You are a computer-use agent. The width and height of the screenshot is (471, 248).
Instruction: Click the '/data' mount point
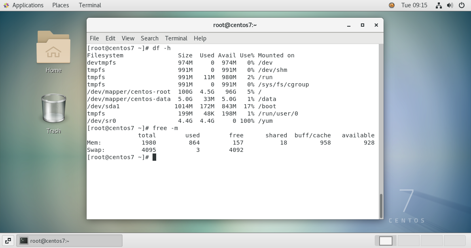point(267,99)
